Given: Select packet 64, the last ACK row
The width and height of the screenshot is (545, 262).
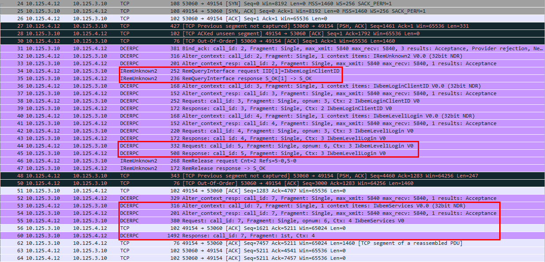Looking at the screenshot, I should click(x=264, y=258).
